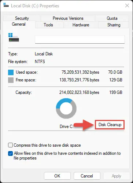Focus the drive label text field

pyautogui.click(x=80, y=39)
